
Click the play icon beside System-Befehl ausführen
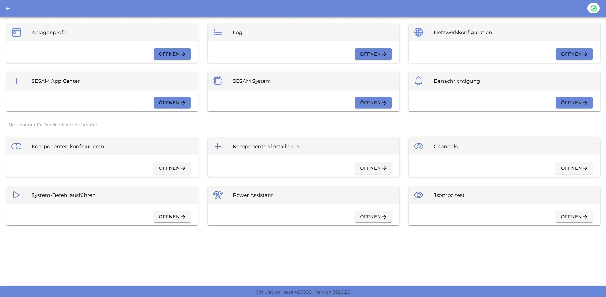click(x=16, y=195)
